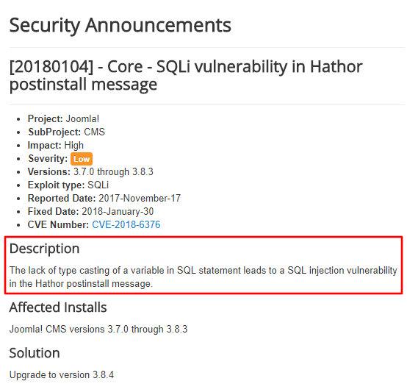Click the CVE Number label
Image resolution: width=407 pixels, height=384 pixels.
tap(58, 224)
